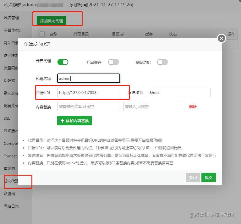The width and height of the screenshot is (241, 224).
Task: Click the red 删除 link
Action: coord(193,107)
